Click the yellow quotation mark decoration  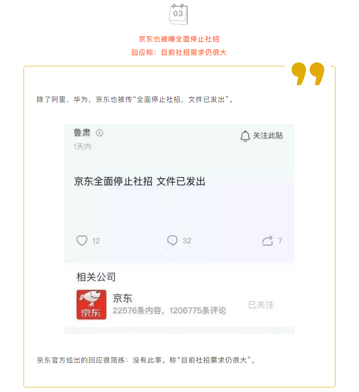tap(308, 74)
